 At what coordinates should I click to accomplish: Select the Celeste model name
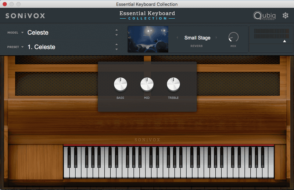[38, 33]
